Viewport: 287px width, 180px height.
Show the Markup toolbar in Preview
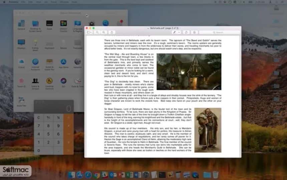[194, 32]
